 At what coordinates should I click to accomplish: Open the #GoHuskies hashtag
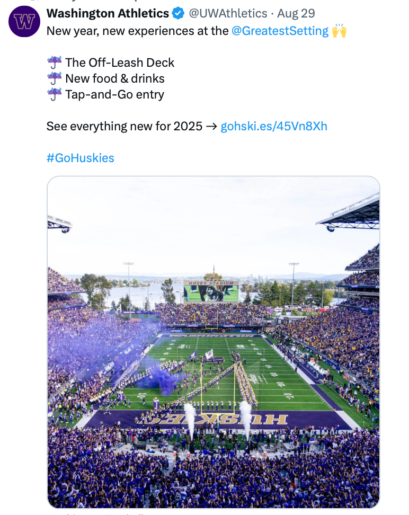pyautogui.click(x=80, y=158)
